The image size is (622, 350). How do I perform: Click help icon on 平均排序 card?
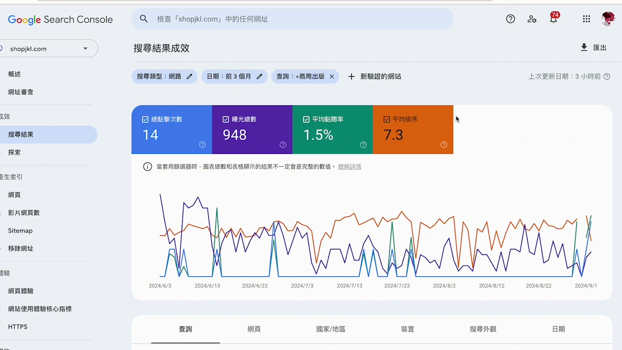tap(444, 145)
